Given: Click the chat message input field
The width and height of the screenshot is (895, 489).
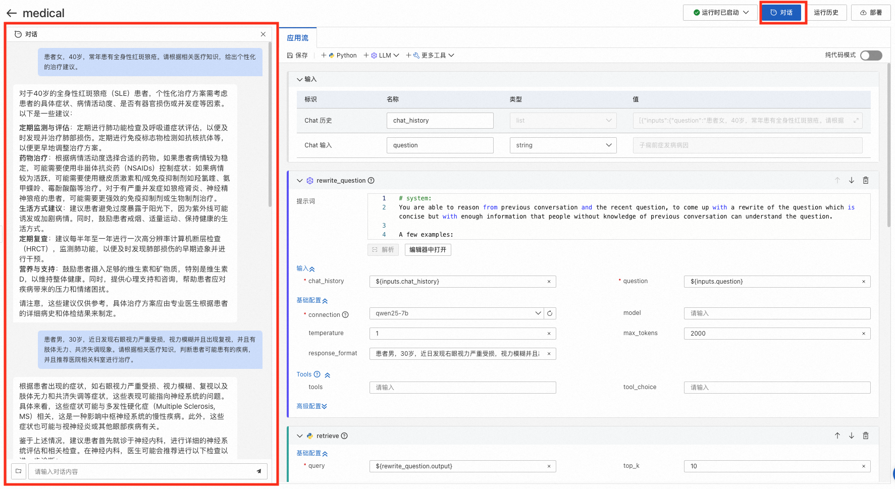Looking at the screenshot, I should pyautogui.click(x=141, y=471).
